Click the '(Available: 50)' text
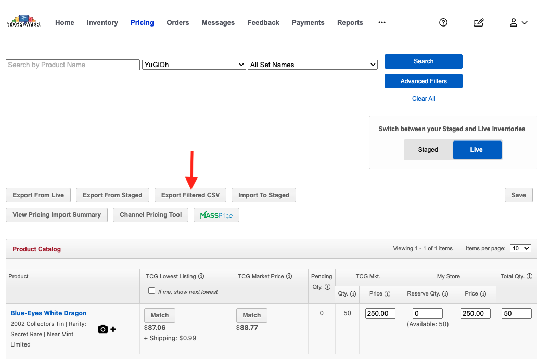This screenshot has height=359, width=537. tap(428, 324)
